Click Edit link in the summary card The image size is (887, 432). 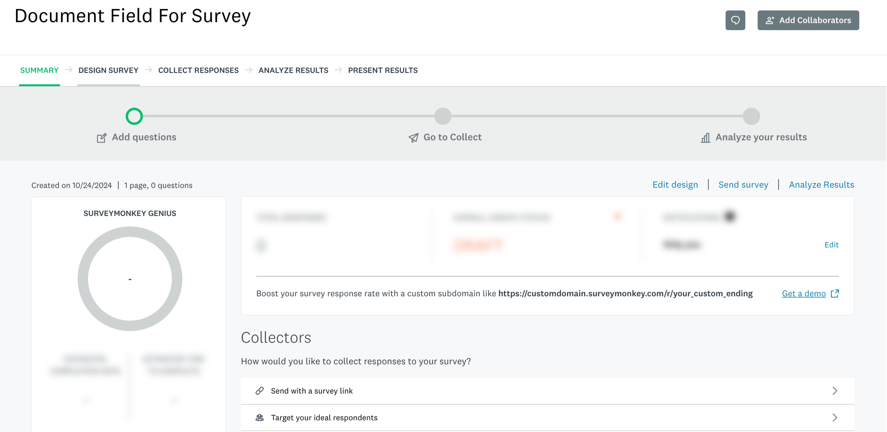(831, 245)
